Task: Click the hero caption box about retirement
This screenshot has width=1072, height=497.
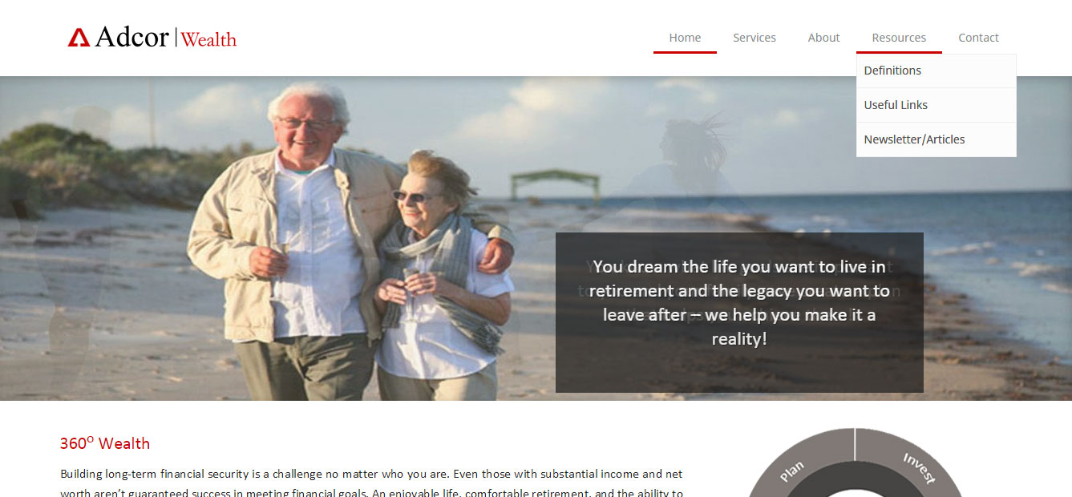Action: coord(739,313)
